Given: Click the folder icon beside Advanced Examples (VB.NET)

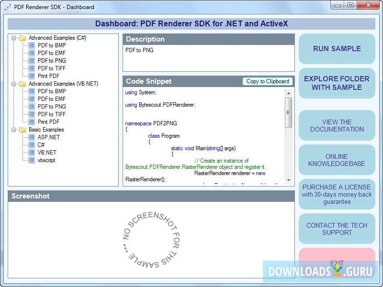Looking at the screenshot, I should tap(22, 84).
